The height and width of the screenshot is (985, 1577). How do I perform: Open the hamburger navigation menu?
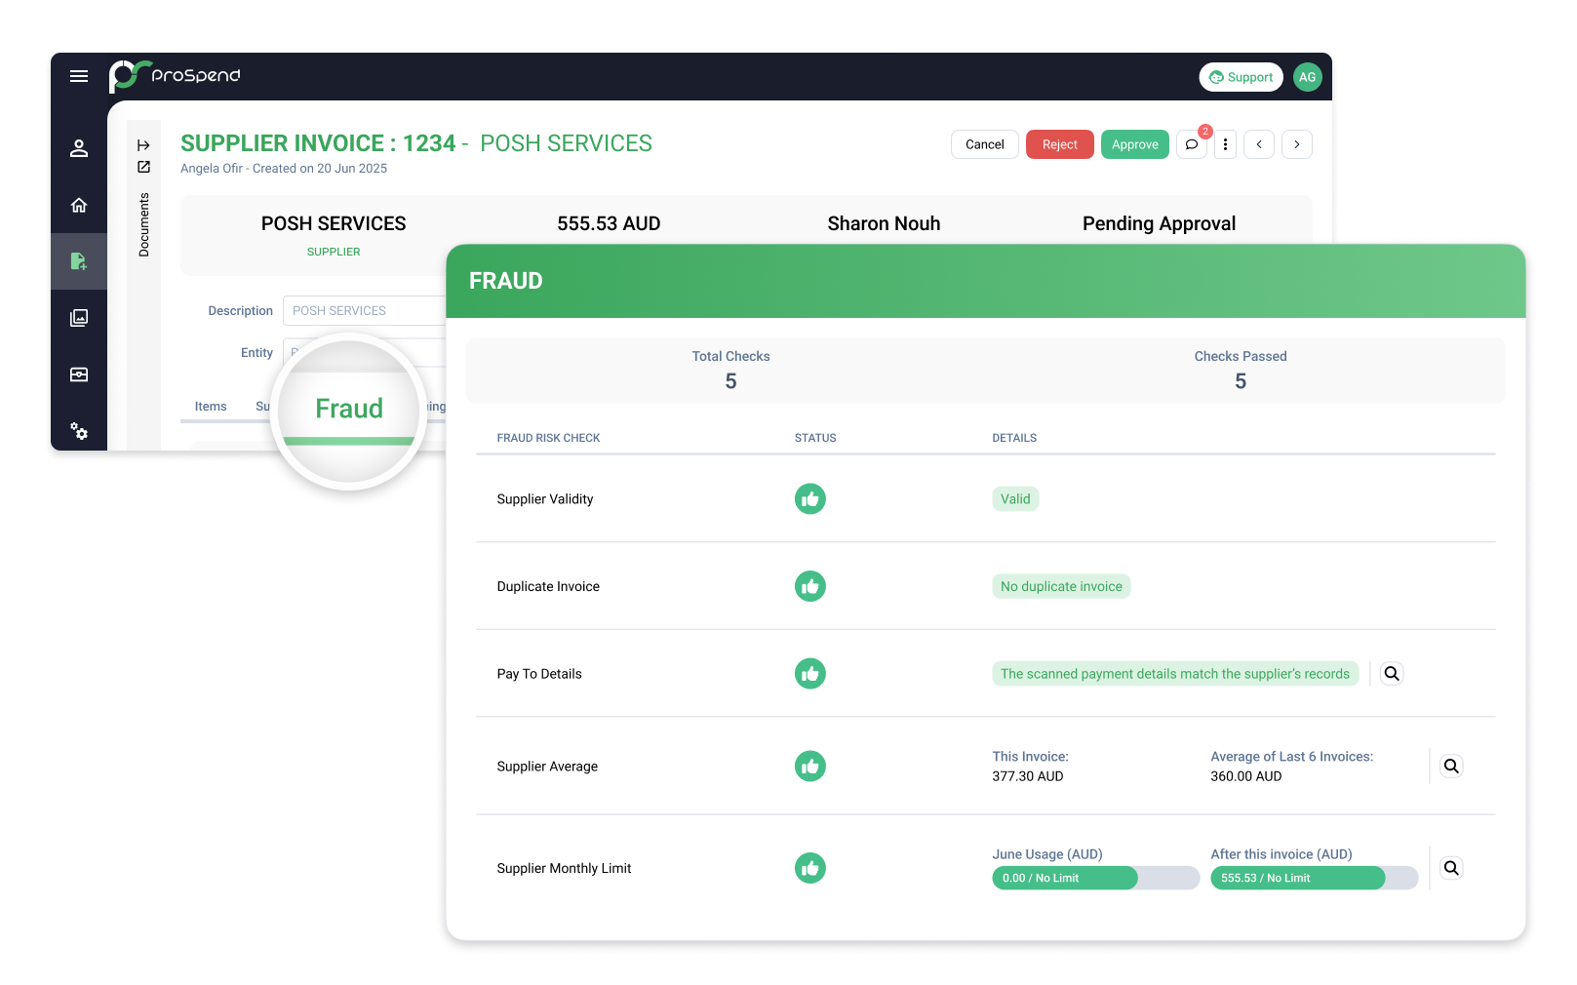(x=79, y=76)
